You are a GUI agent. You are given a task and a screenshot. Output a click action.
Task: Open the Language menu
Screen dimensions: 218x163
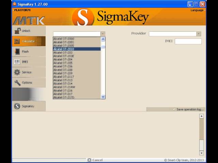point(198,10)
